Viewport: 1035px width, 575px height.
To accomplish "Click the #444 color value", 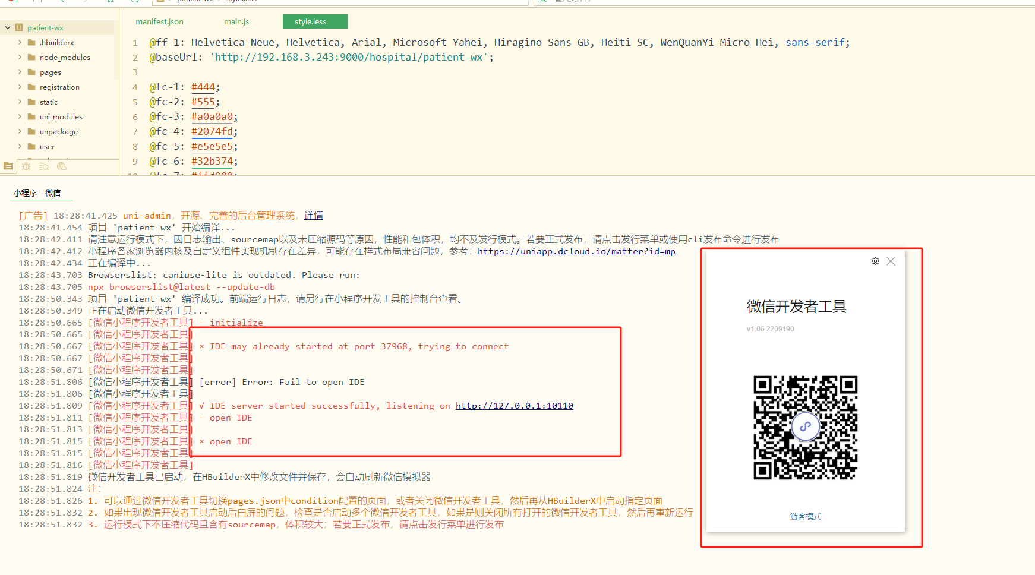I will point(203,87).
